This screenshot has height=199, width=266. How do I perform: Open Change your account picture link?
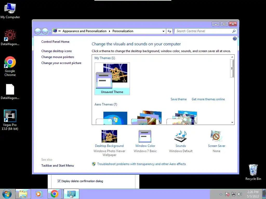tap(61, 63)
